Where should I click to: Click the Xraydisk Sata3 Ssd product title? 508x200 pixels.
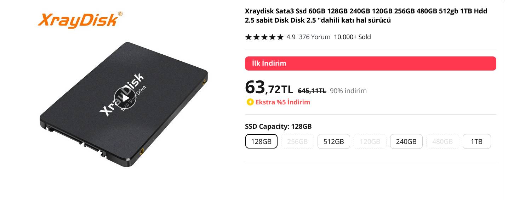(x=366, y=16)
